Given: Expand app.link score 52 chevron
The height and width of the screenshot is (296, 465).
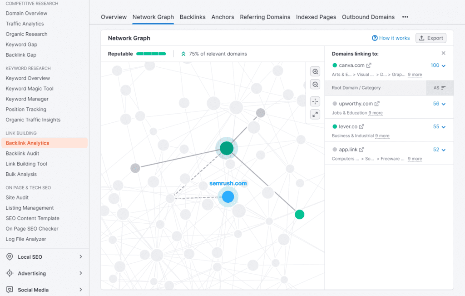Looking at the screenshot, I should click(444, 150).
